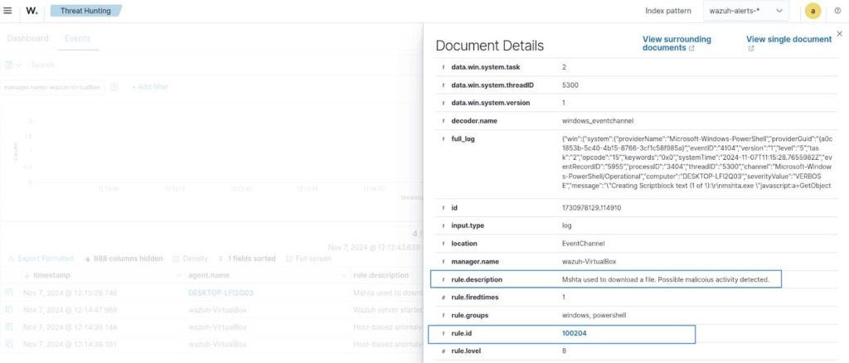Select the EventChannel location value

(x=581, y=244)
